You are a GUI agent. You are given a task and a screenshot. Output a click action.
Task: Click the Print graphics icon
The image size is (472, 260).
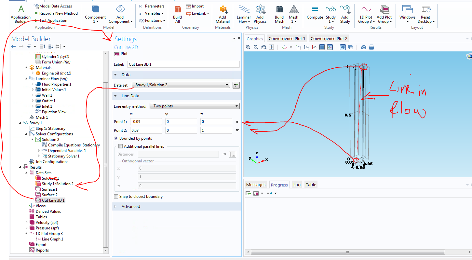371,47
